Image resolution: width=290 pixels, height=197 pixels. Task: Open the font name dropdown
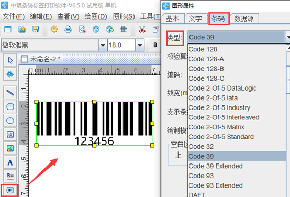point(103,45)
